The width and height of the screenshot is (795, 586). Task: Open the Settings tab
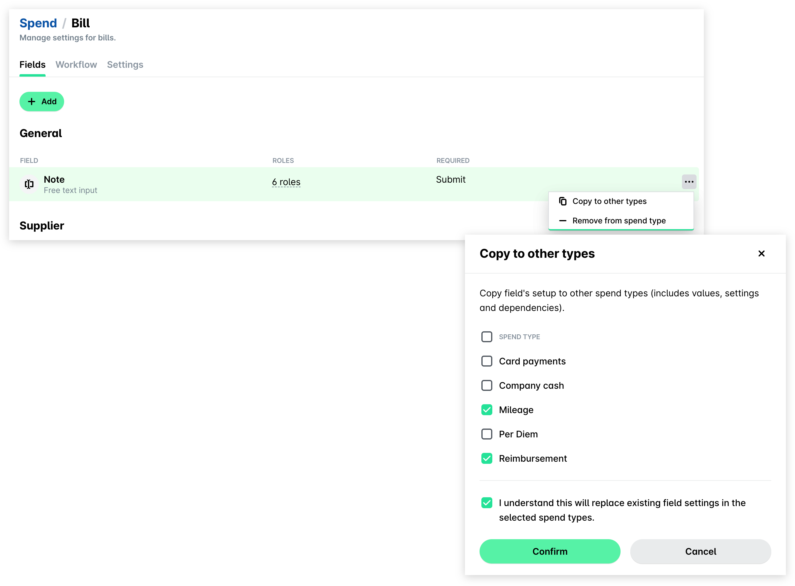[125, 64]
